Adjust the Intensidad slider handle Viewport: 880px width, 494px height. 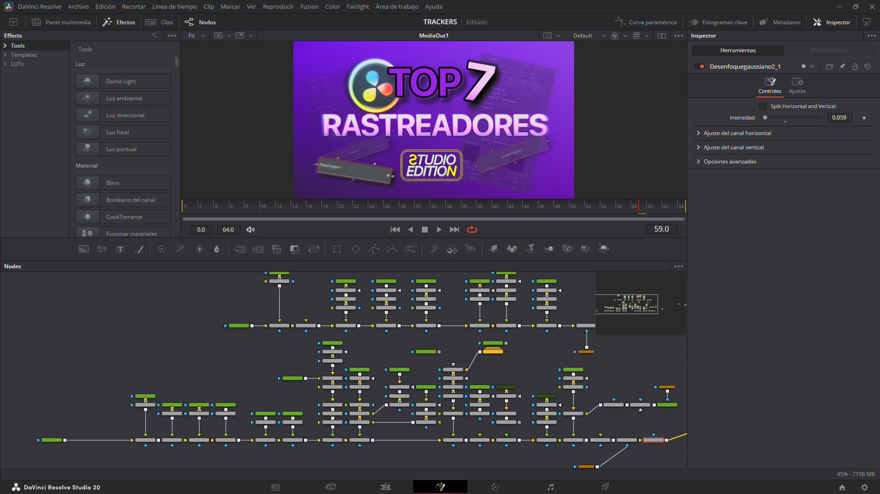click(x=765, y=118)
